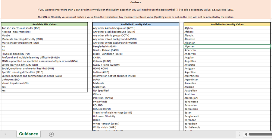The height and width of the screenshot is (139, 272).
Task: Select the POLAND cell
Action: click(136, 105)
